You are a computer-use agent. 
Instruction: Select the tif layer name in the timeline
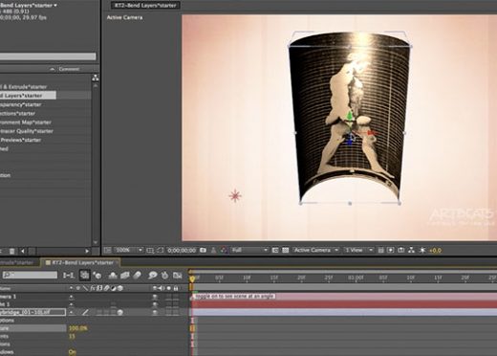[x=32, y=312]
